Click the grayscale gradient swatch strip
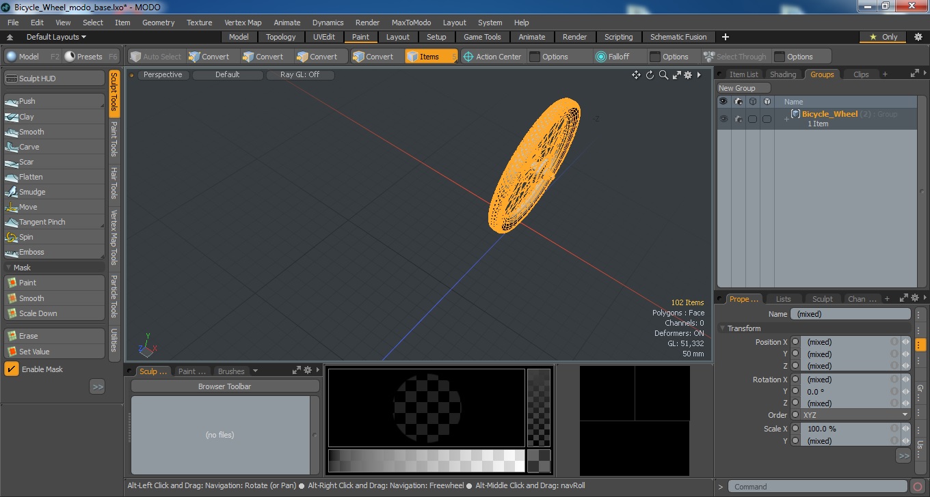Viewport: 930px width, 497px height. pyautogui.click(x=426, y=461)
